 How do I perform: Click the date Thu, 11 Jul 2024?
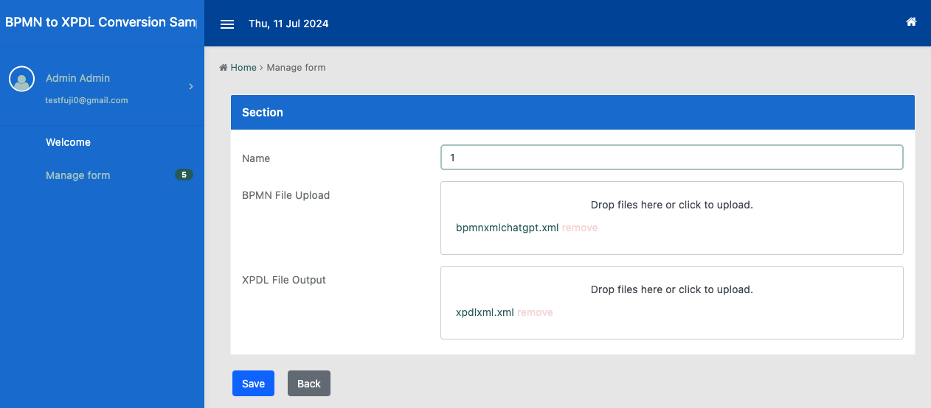coord(288,24)
